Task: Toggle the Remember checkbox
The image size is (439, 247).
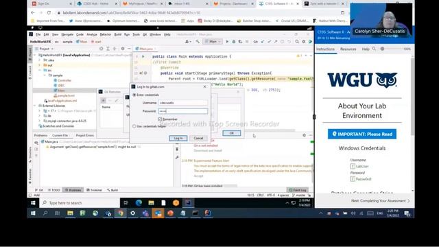Action: tap(160, 119)
